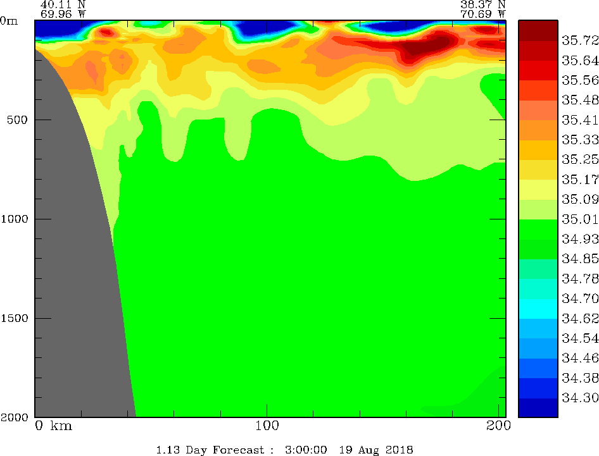Click the 34.93 colorbar label
This screenshot has height=456, width=599.
[580, 239]
